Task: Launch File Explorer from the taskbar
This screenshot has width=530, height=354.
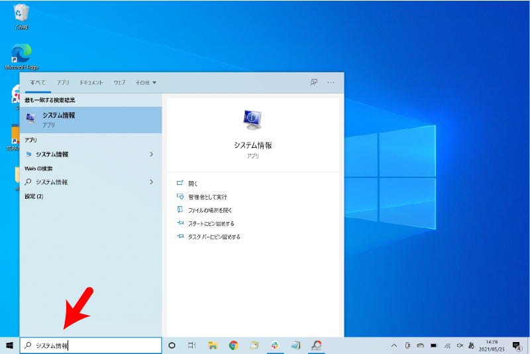Action: pyautogui.click(x=213, y=345)
